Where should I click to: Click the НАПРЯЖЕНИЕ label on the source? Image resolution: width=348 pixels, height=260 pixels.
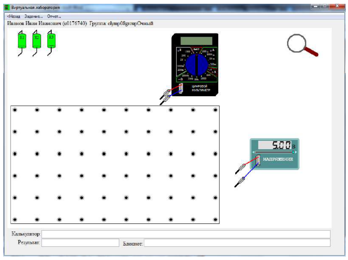[x=278, y=159]
